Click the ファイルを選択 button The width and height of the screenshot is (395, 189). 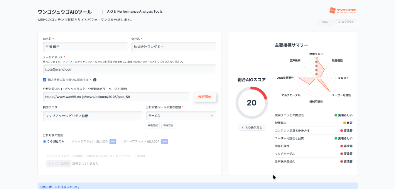coord(59,164)
